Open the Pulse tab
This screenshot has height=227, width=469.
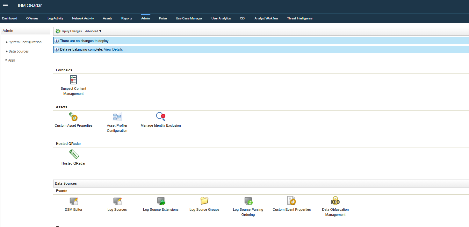coord(163,18)
